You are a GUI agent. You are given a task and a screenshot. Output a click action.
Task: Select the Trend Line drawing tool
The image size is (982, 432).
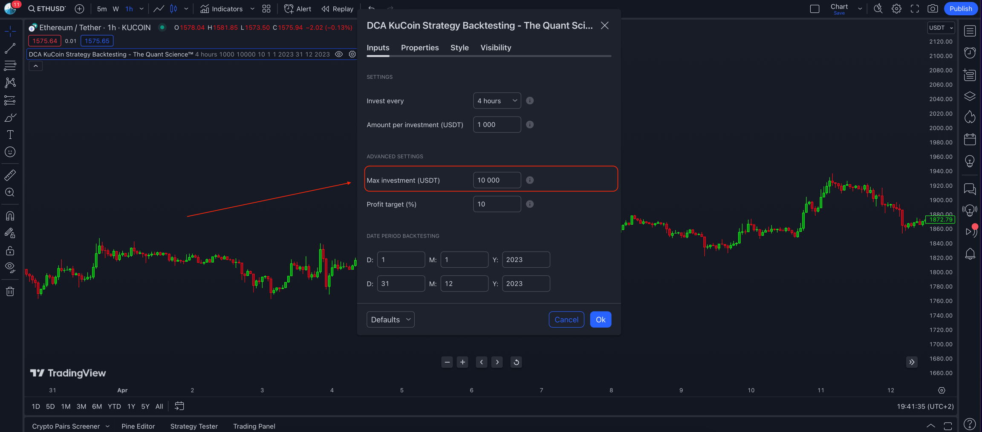(10, 49)
